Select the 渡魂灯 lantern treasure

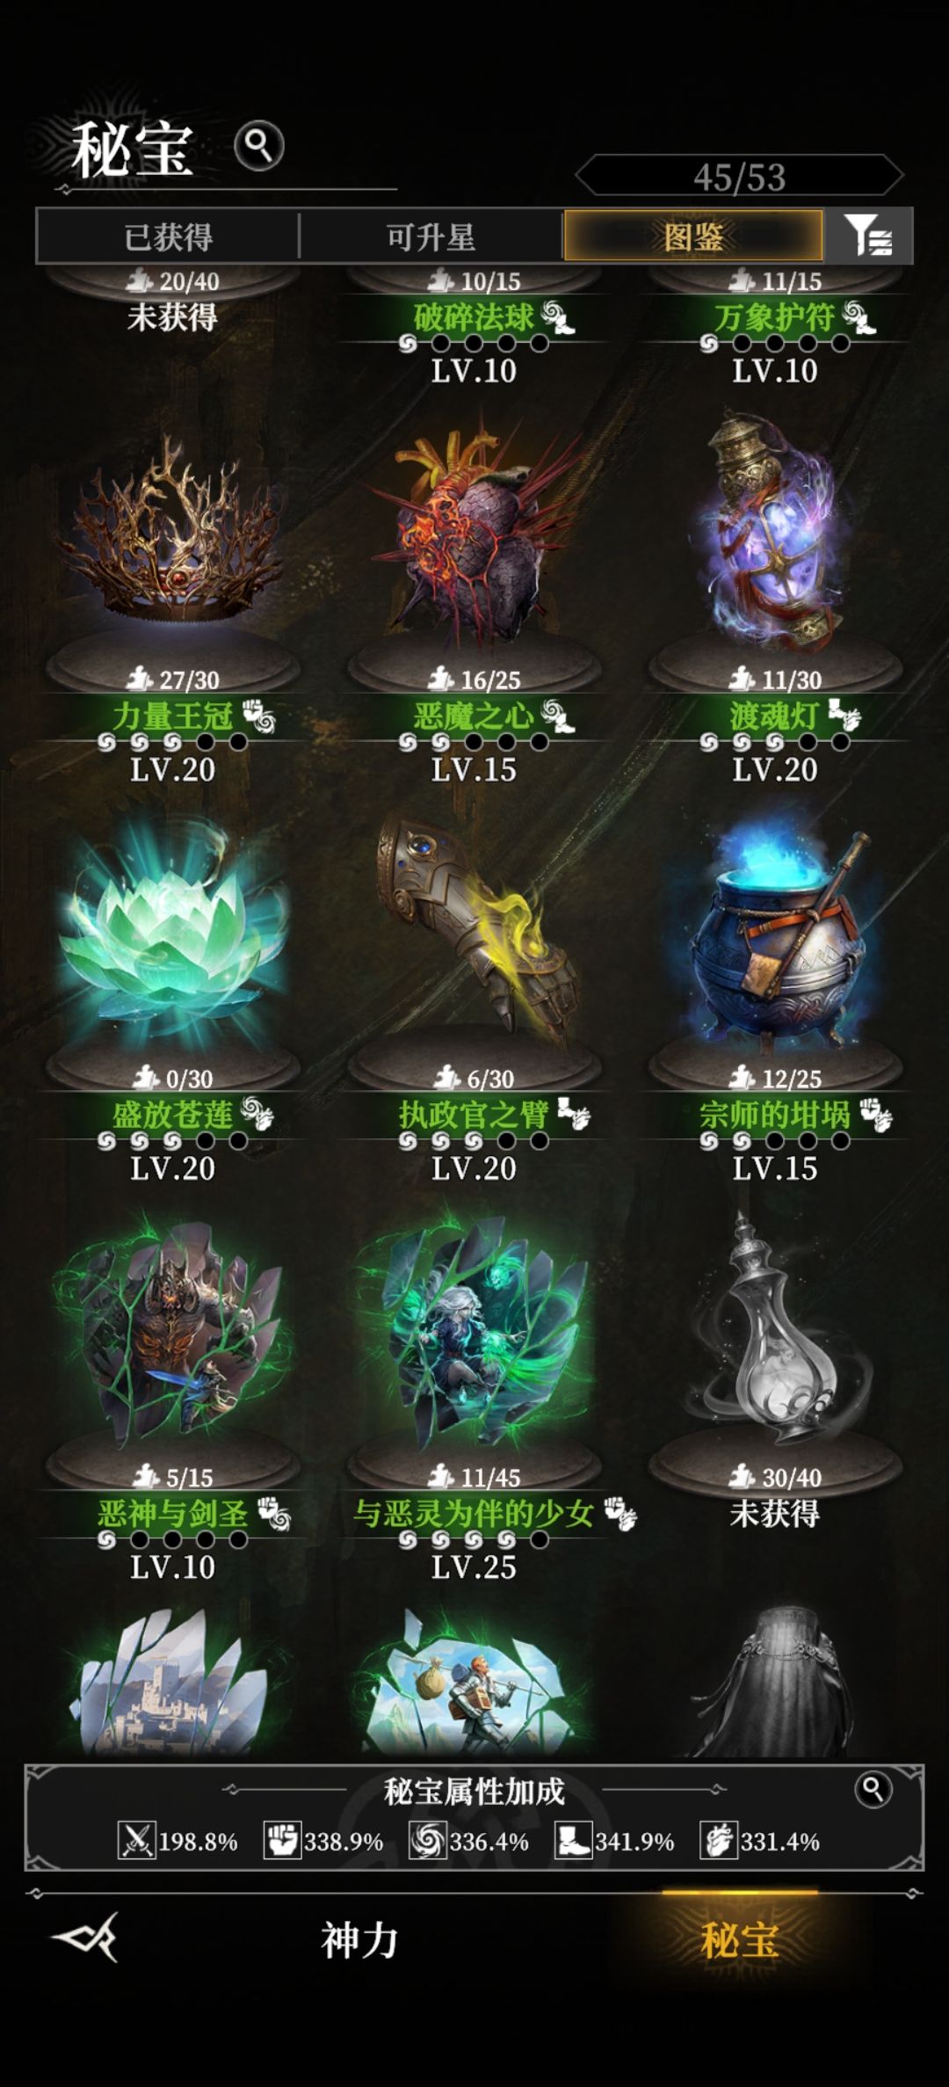[x=775, y=532]
